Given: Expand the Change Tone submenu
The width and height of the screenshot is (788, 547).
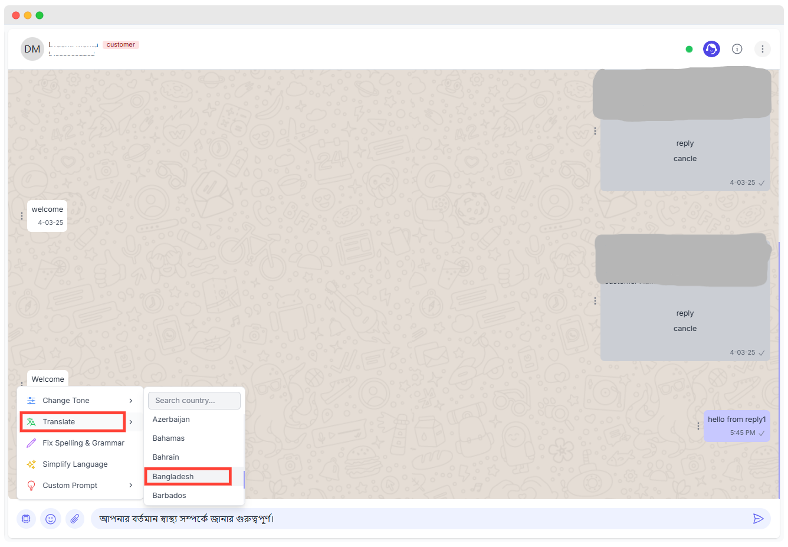Looking at the screenshot, I should [x=131, y=400].
